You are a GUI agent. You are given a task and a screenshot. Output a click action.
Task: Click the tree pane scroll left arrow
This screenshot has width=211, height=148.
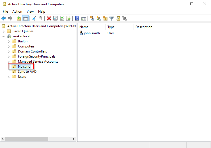[x=3, y=139]
